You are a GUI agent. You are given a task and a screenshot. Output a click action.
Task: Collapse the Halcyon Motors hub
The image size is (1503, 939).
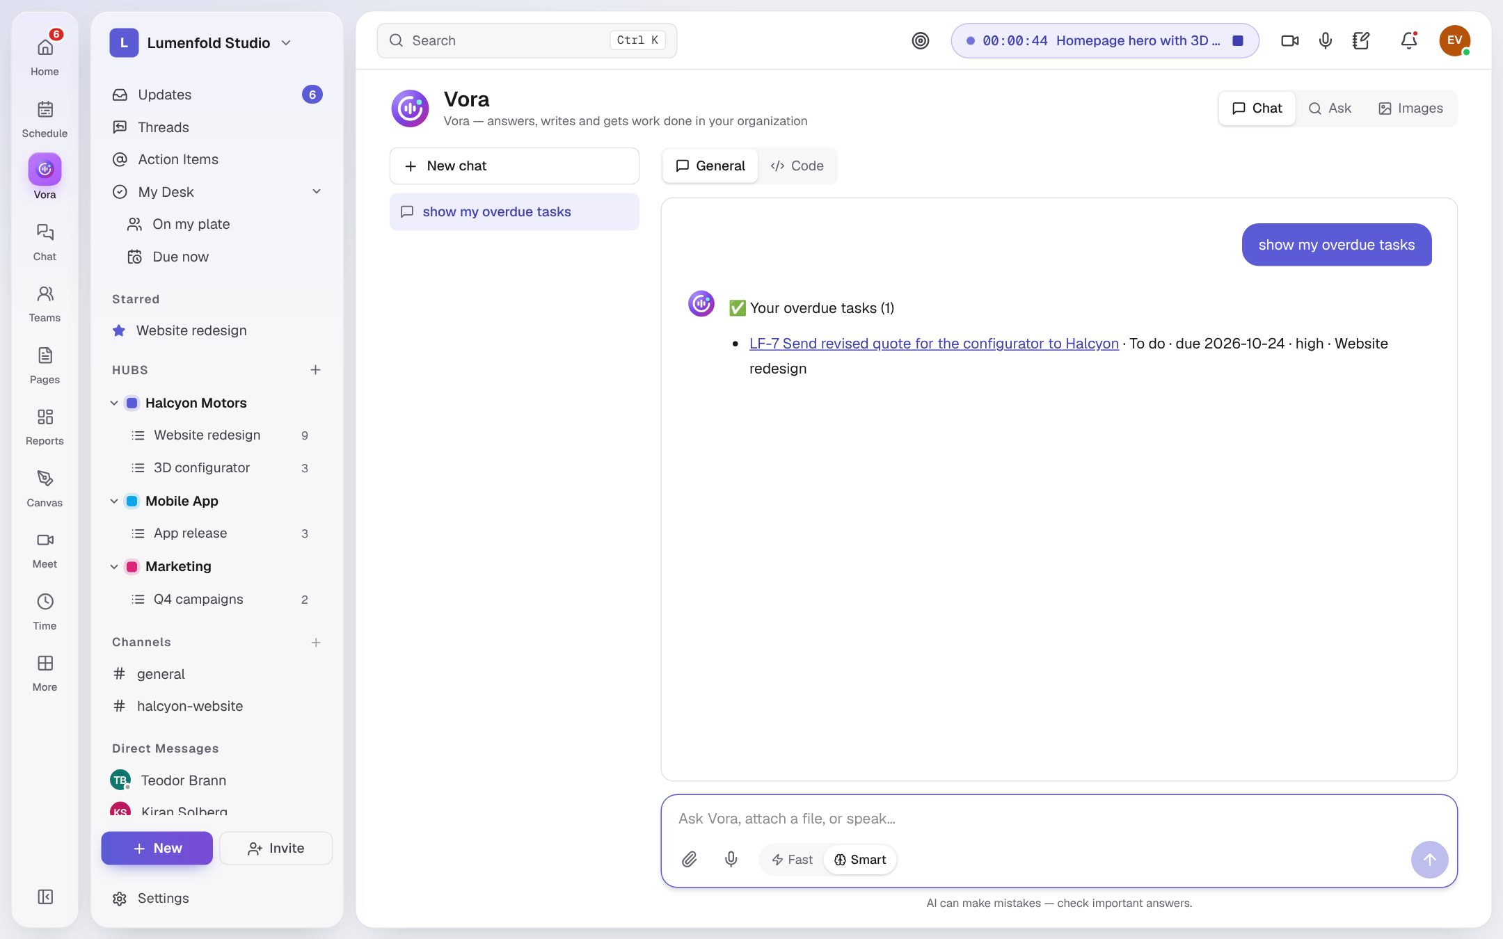point(114,403)
